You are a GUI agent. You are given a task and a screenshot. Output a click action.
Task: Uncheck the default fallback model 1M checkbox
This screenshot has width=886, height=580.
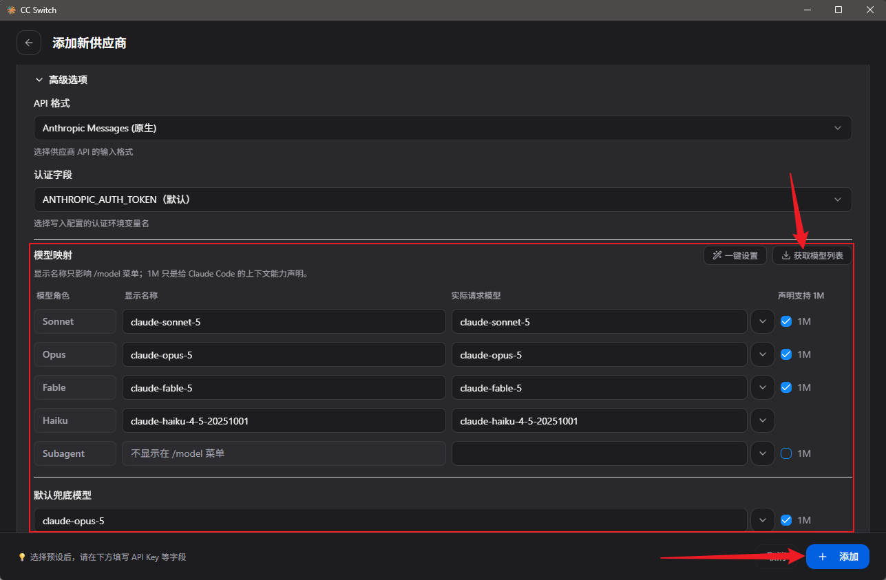click(x=786, y=520)
